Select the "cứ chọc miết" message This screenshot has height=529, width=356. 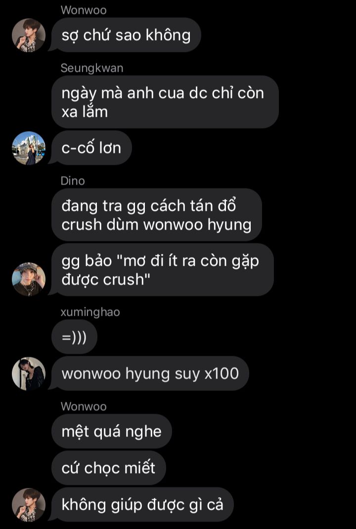(x=109, y=468)
